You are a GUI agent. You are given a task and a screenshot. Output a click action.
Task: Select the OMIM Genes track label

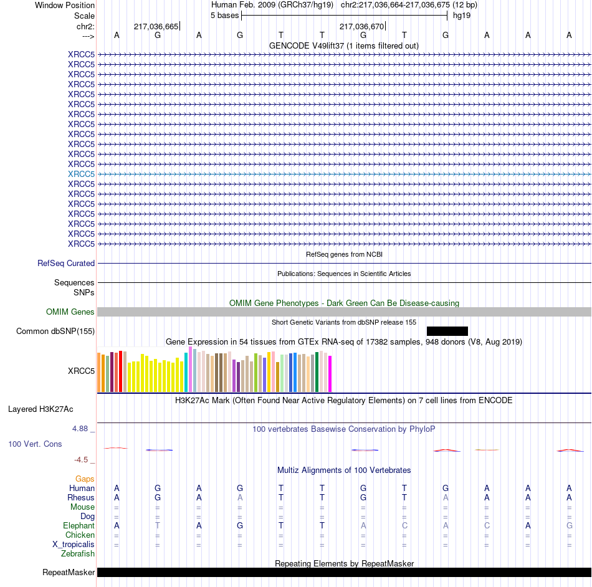pyautogui.click(x=70, y=312)
